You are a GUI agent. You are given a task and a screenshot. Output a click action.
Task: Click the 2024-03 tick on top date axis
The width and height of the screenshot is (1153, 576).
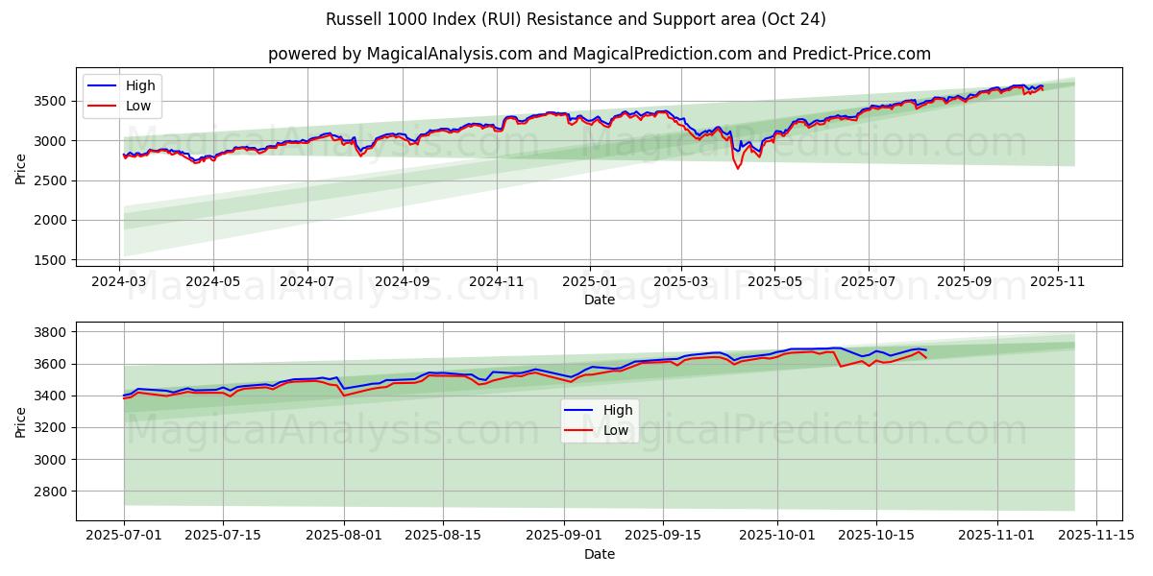119,282
